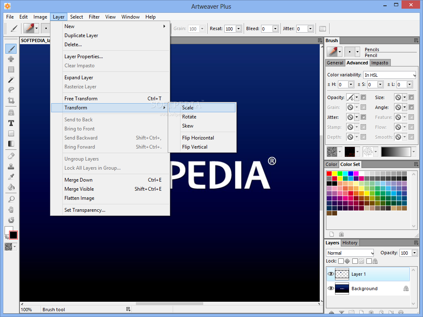423x317 pixels.
Task: Toggle Size invert checkbox in Brush panel
Action: pos(411,97)
